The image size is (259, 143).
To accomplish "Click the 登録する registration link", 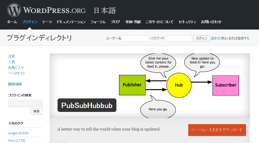I will [243, 38].
